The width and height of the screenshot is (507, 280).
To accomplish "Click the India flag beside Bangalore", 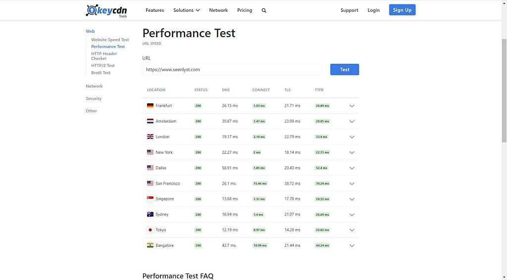I will point(150,245).
